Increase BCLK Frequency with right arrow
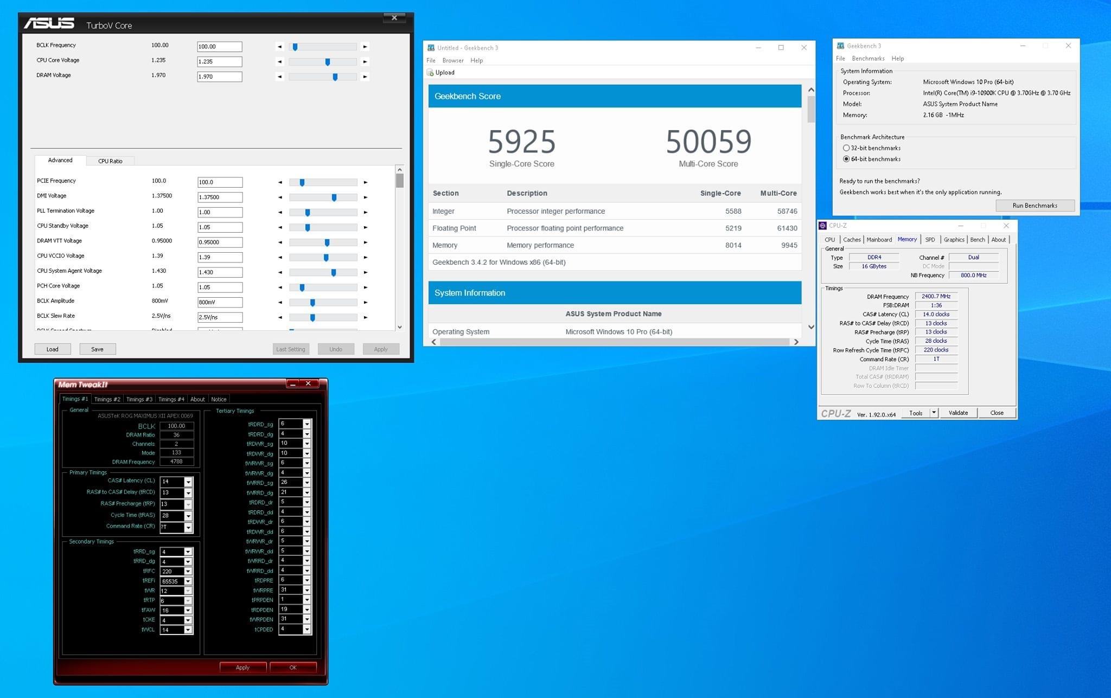The image size is (1111, 698). [365, 47]
